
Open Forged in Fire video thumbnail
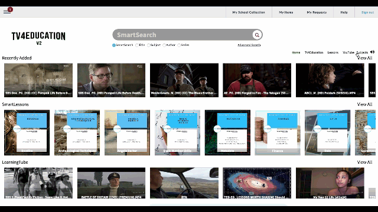coord(257,80)
